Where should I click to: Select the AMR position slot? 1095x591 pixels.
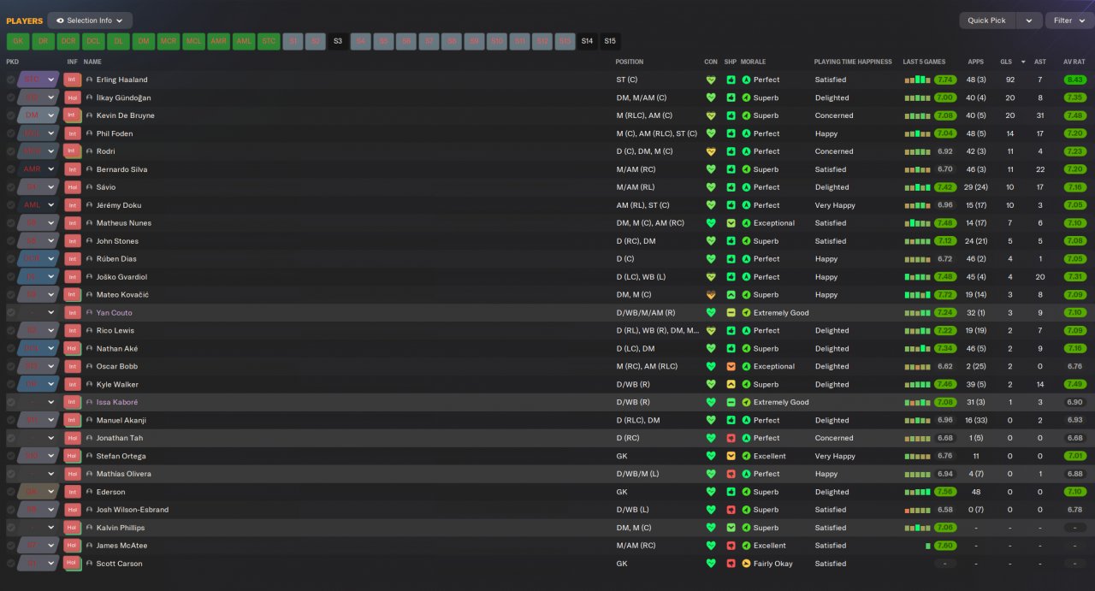(x=219, y=41)
